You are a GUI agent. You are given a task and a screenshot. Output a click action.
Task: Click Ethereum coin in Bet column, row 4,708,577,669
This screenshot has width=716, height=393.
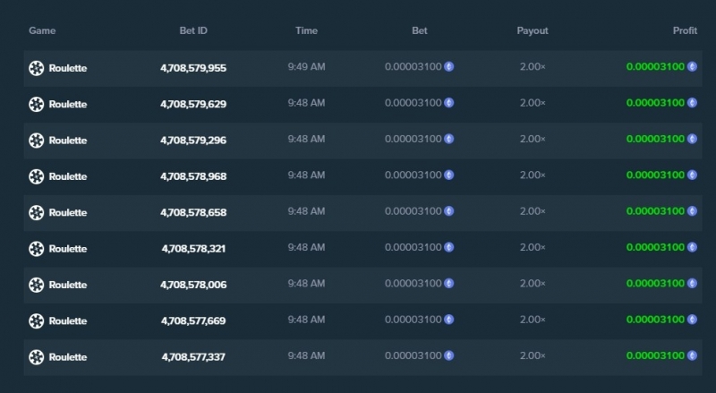(x=449, y=320)
